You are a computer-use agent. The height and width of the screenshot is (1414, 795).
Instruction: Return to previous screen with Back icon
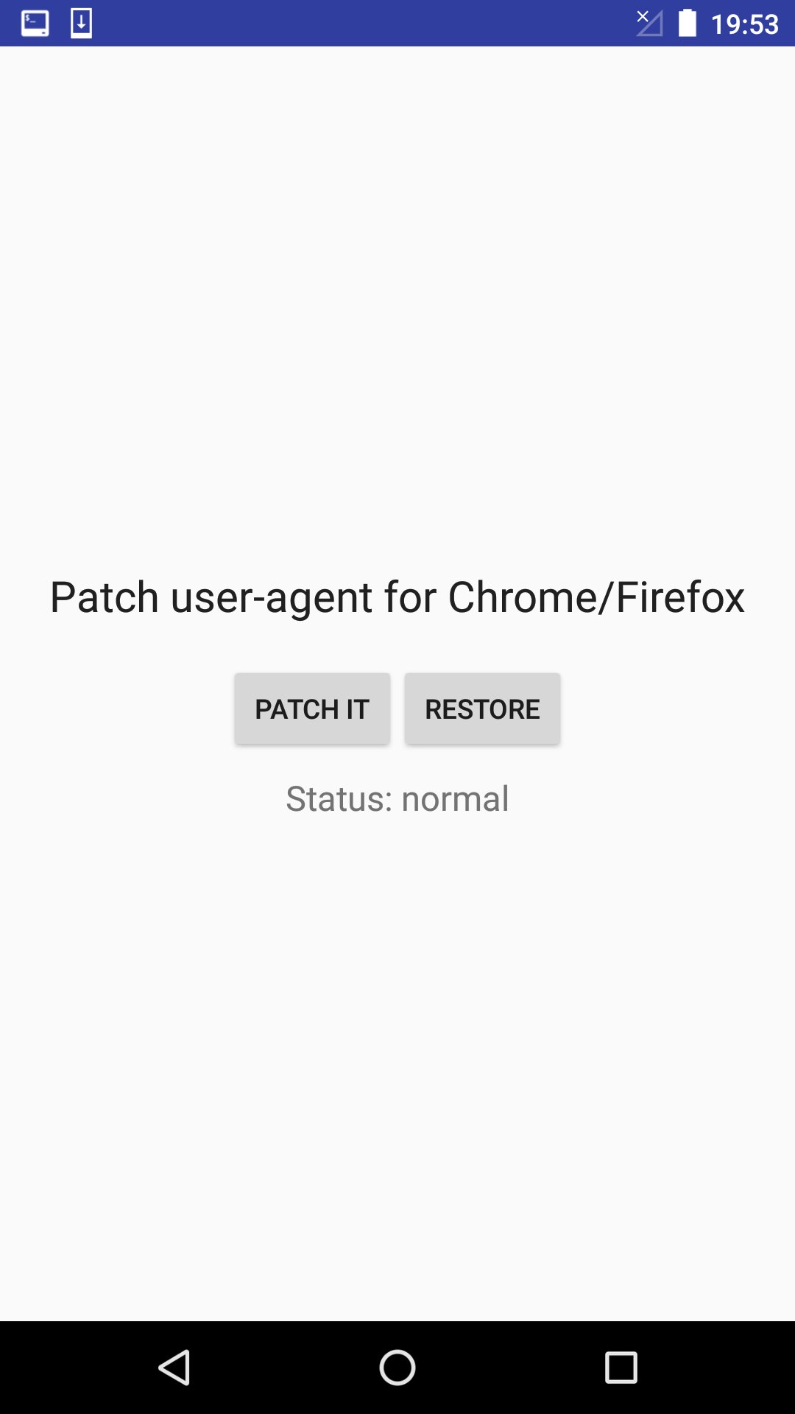pyautogui.click(x=175, y=1368)
